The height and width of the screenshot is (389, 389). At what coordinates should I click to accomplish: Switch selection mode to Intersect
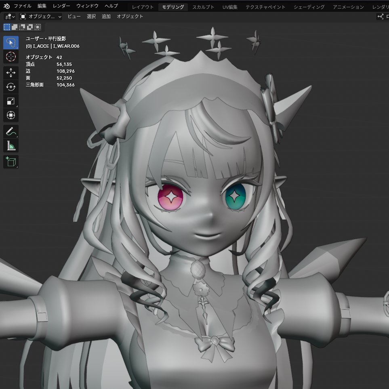38,27
